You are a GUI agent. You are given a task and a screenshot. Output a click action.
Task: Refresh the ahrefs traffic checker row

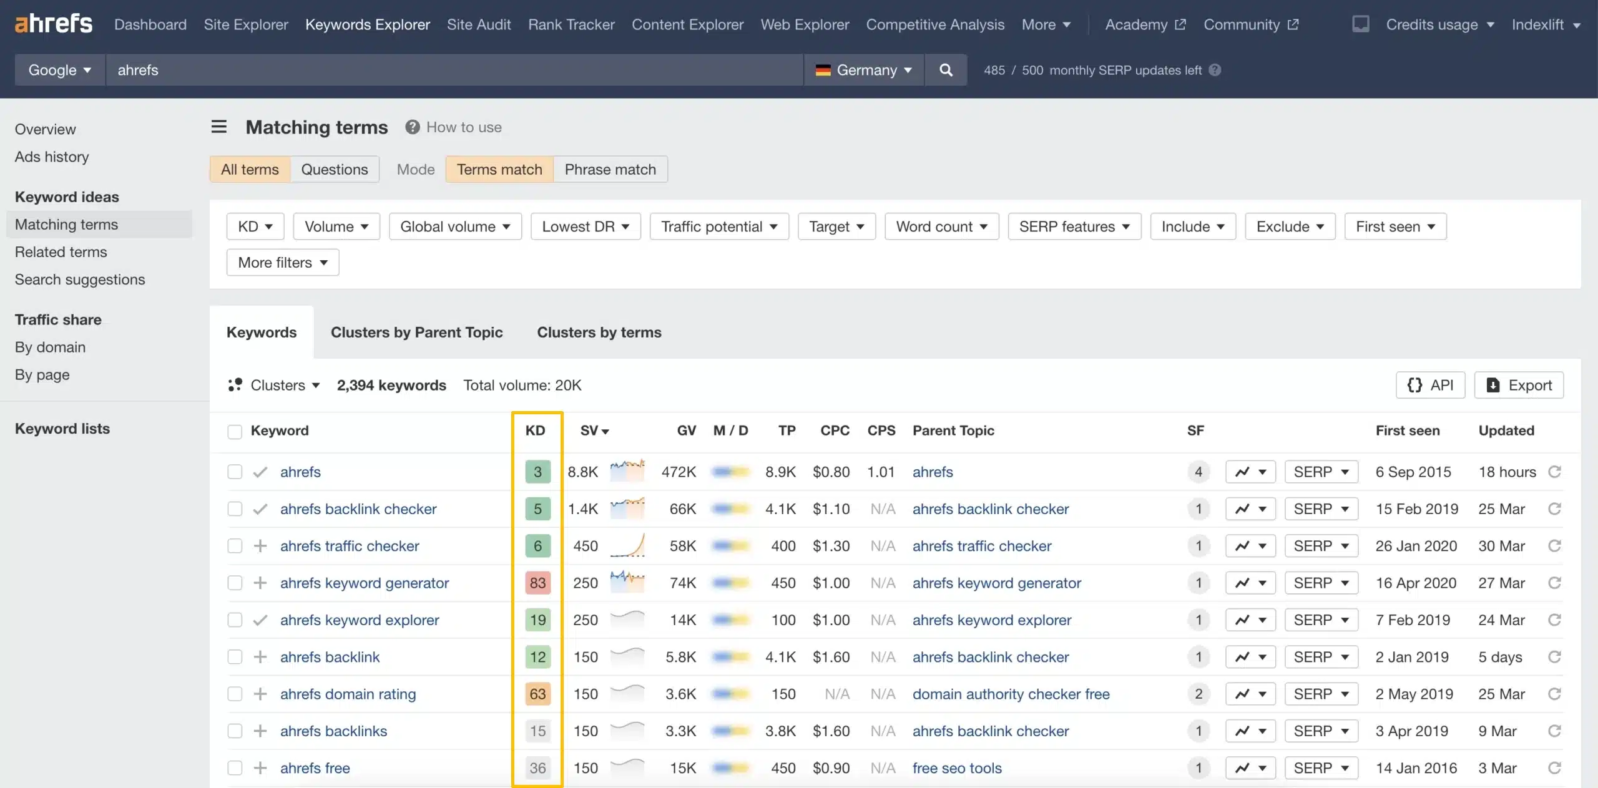coord(1555,546)
